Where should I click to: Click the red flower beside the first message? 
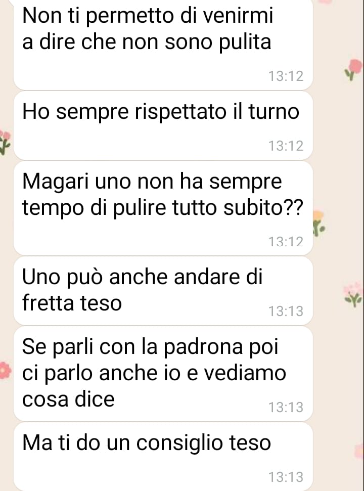(354, 69)
